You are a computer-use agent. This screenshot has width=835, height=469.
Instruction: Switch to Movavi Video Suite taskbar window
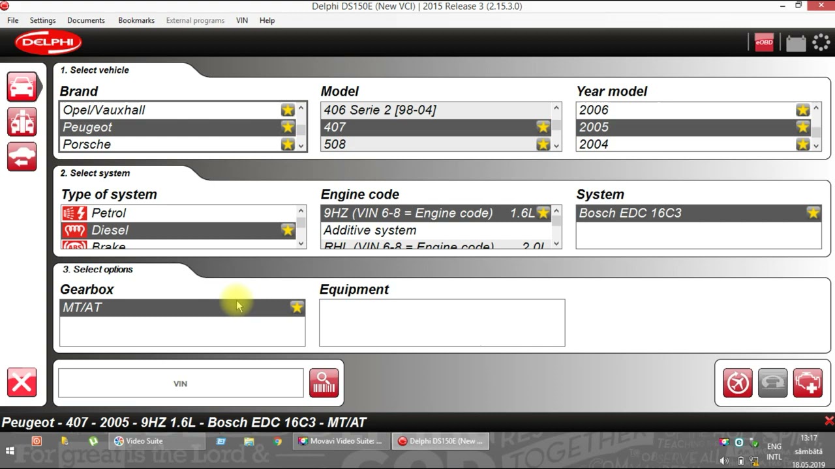(x=341, y=441)
